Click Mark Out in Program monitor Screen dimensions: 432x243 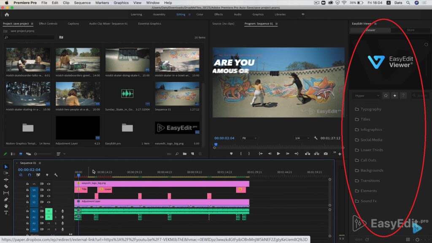pyautogui.click(x=249, y=154)
